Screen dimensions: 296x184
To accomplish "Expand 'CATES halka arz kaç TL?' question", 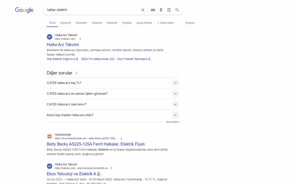I will pos(113,83).
